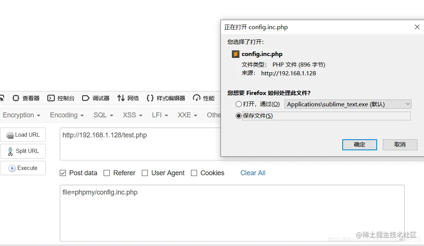Click the Split URL button
424x246 pixels.
click(x=23, y=151)
